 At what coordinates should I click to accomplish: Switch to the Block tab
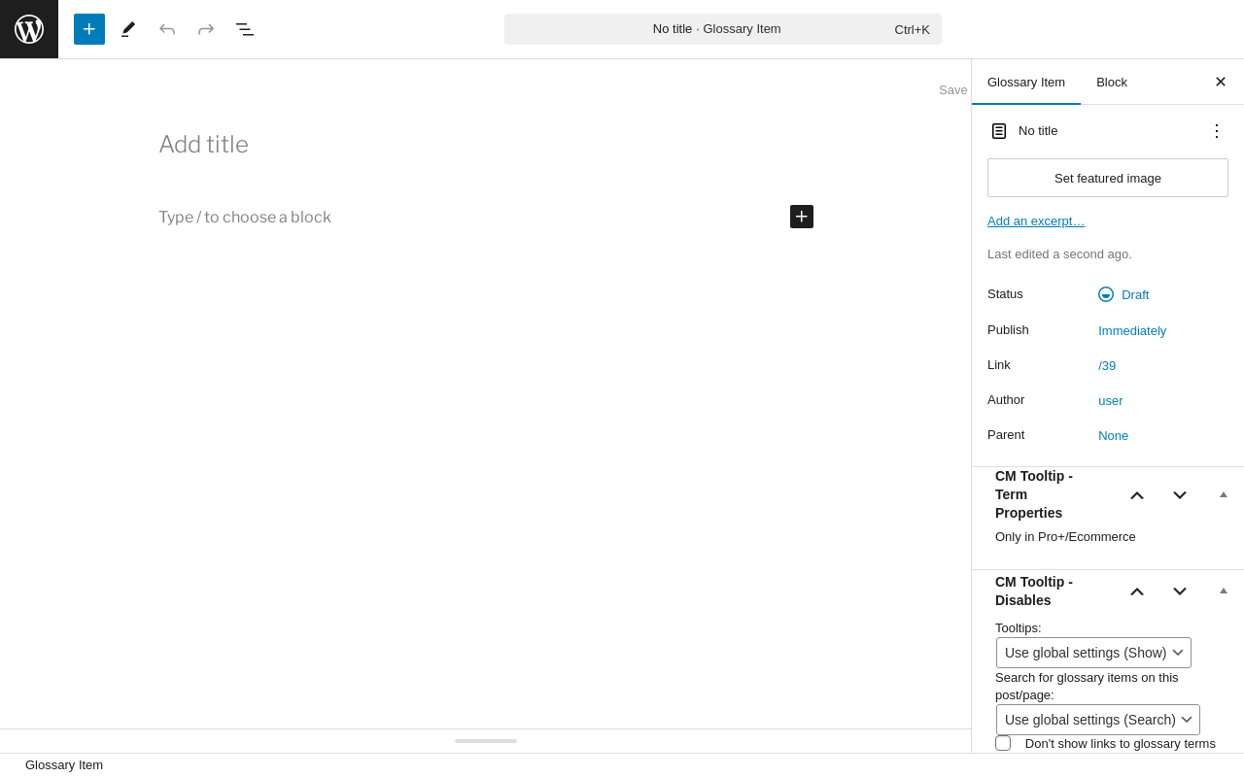pos(1112,82)
